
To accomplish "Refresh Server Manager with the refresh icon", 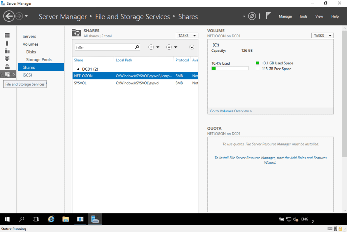I will point(252,16).
